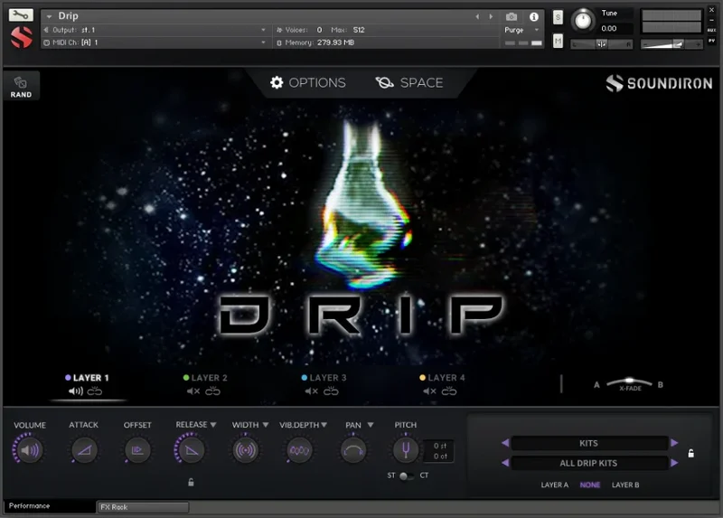The width and height of the screenshot is (723, 518).
Task: Click the pitch 0 st value field
Action: pyautogui.click(x=440, y=446)
